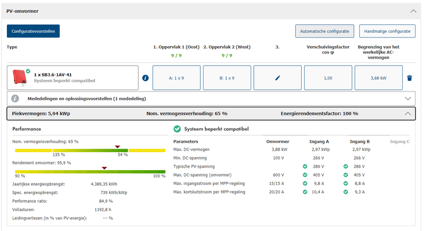The height and width of the screenshot is (231, 424).
Task: Select the B: 1 x 9 string cell
Action: (x=227, y=78)
